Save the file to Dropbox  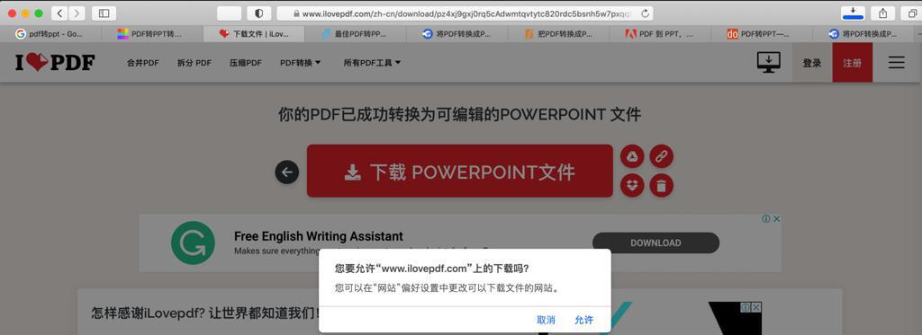coord(632,185)
